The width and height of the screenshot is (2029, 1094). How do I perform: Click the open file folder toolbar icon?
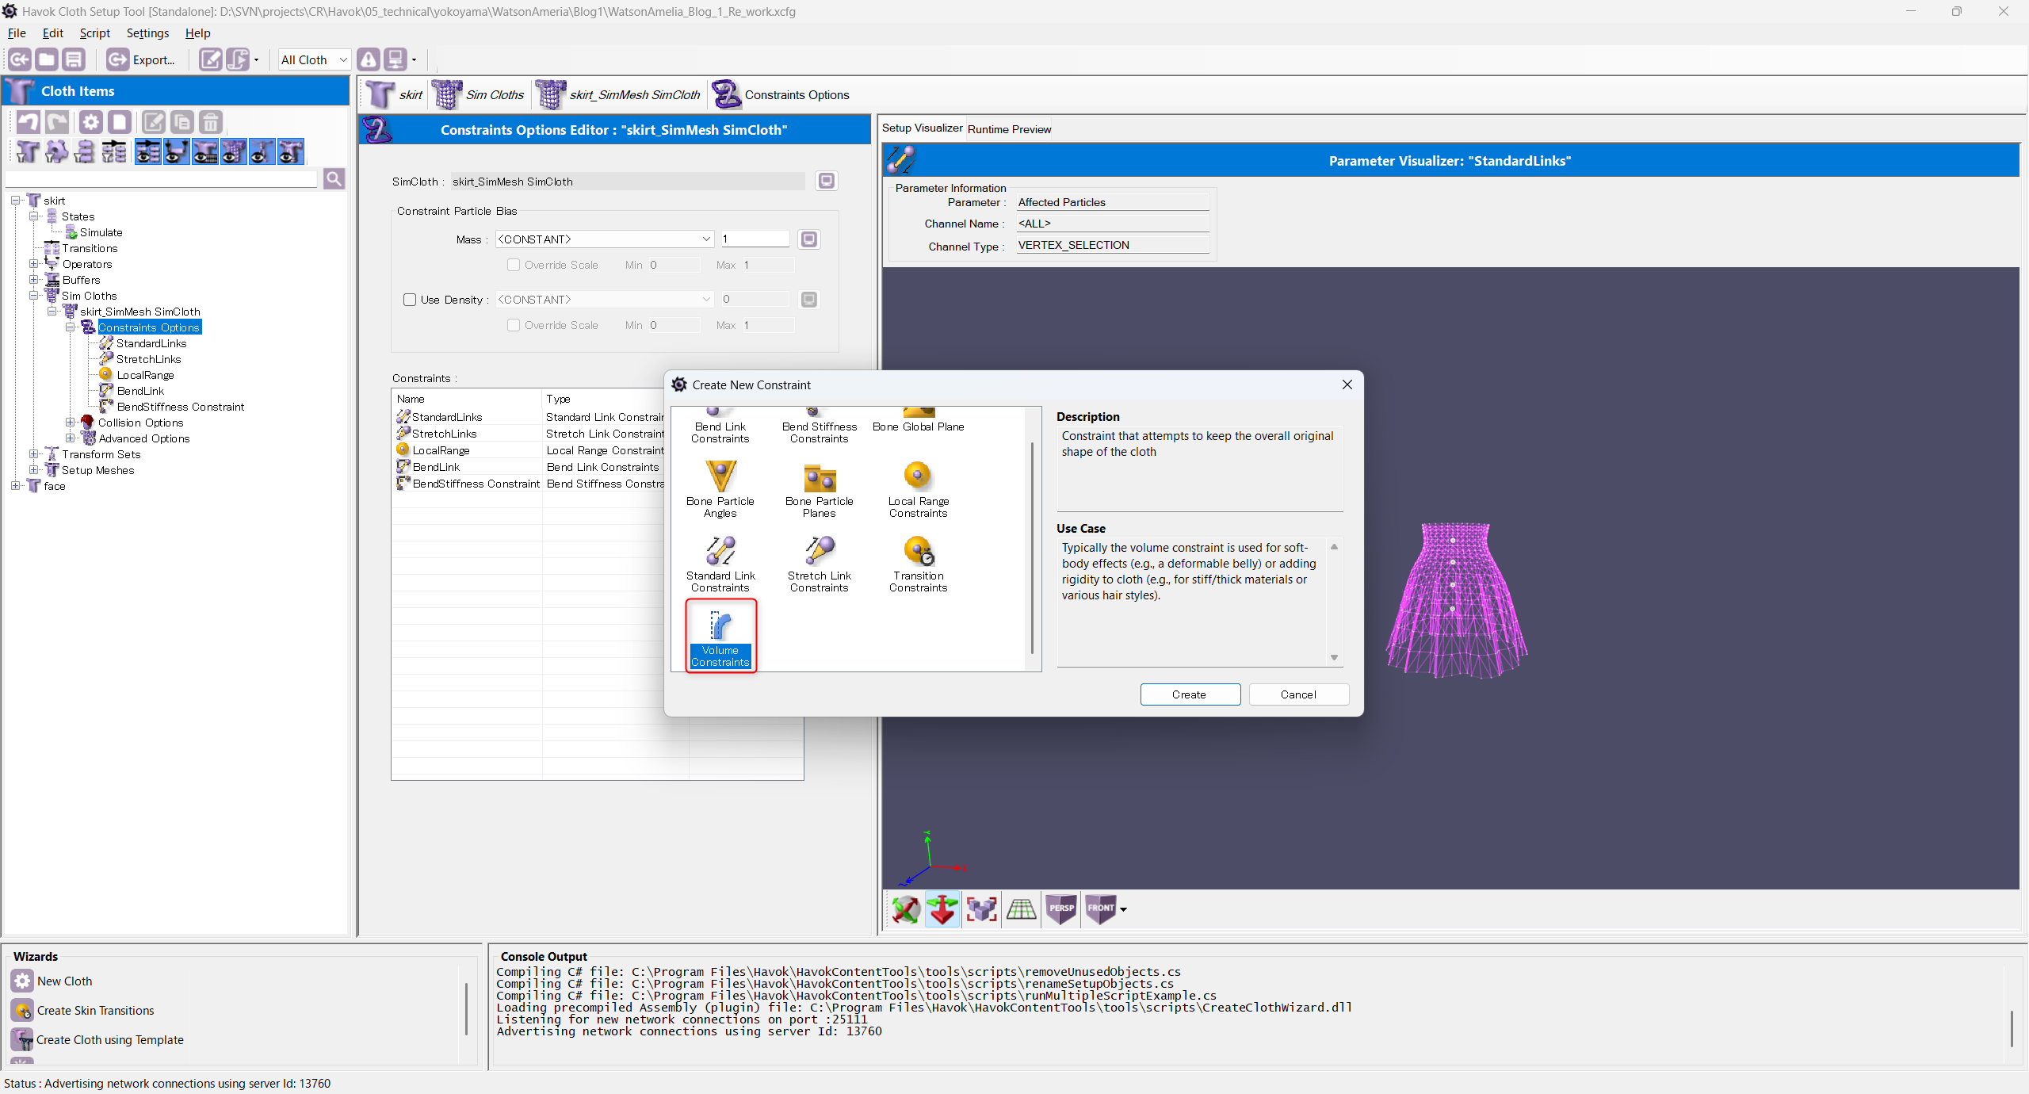click(x=47, y=59)
